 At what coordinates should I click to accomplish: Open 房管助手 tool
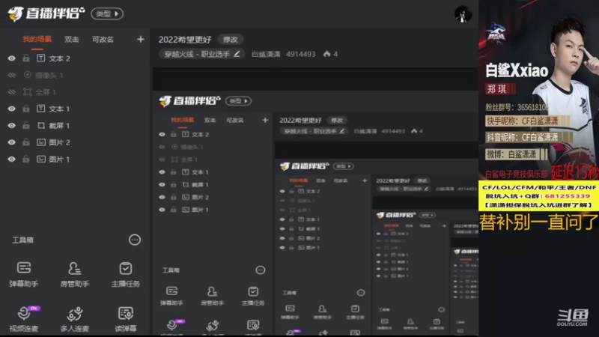click(x=74, y=274)
